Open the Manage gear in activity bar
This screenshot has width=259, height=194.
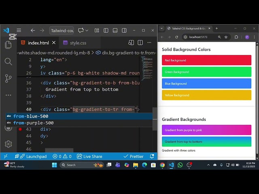[x=8, y=144]
